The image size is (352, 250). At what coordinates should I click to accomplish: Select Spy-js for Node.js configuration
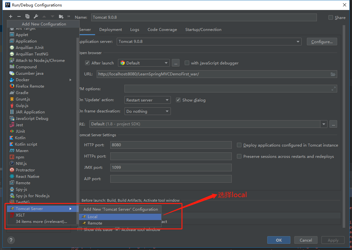[42, 196]
